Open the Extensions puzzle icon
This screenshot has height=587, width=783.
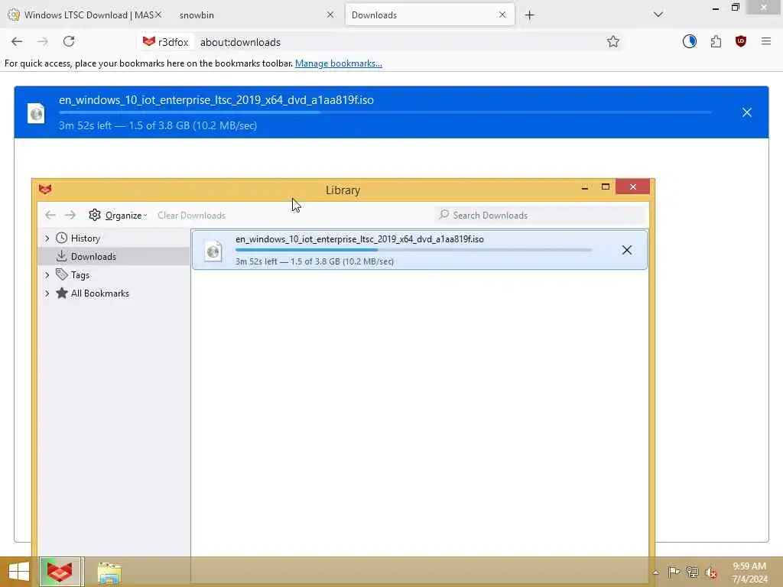716,41
